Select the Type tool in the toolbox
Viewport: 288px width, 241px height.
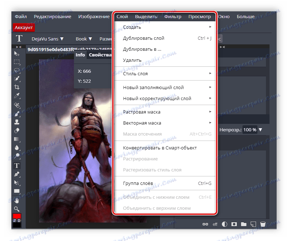click(17, 166)
